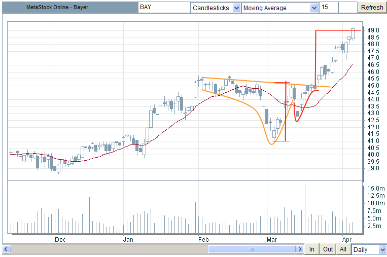
Task: Click the moving average period field showing 15
Action: (x=328, y=8)
